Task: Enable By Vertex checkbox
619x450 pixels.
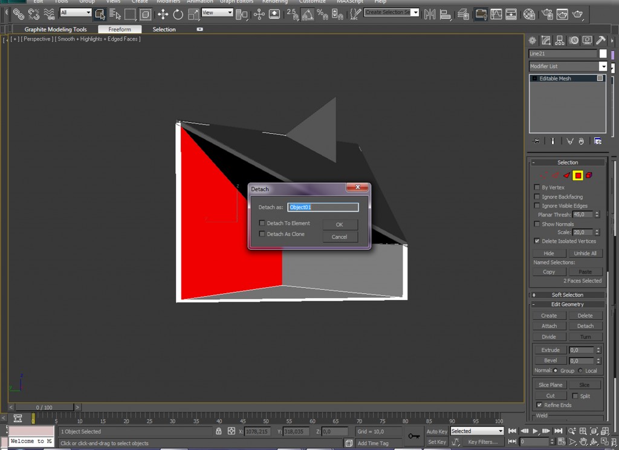Action: [x=537, y=187]
